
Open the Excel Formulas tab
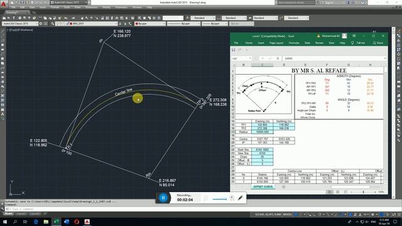click(x=294, y=43)
